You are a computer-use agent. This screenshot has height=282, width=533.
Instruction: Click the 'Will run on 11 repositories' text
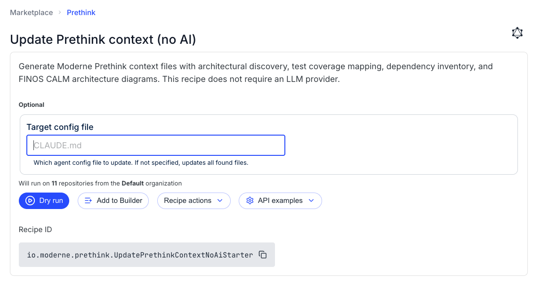100,184
